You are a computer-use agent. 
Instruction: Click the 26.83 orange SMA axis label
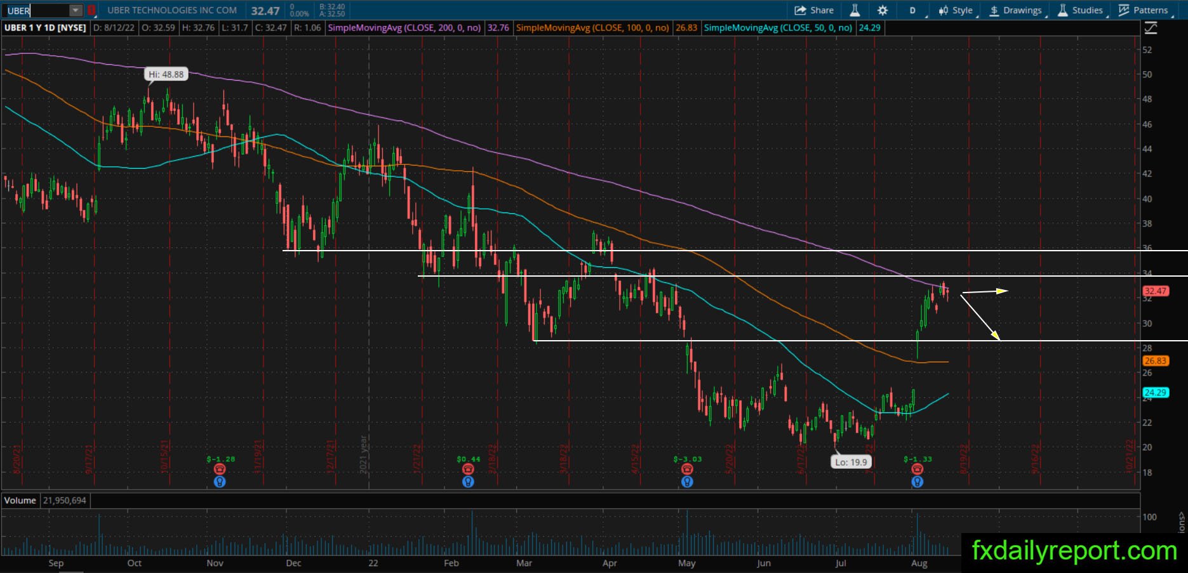coord(1155,360)
